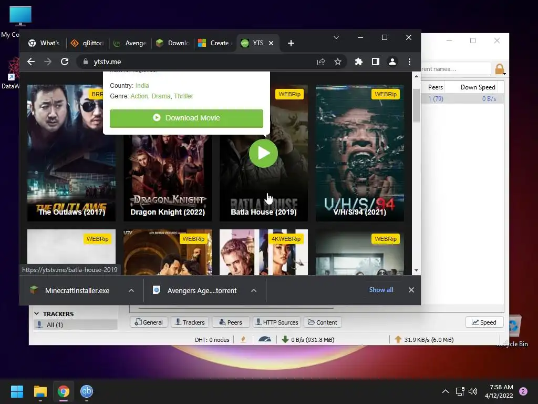
Task: Click upload speed 31.9 KiB/s status entry
Action: point(424,339)
